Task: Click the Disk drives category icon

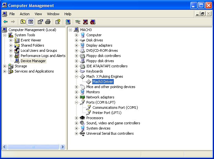Action: pos(82,40)
